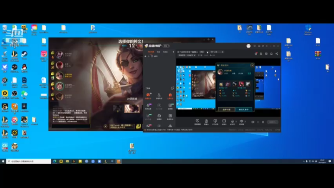The width and height of the screenshot is (334, 188).
Task: Expand the microphone options arrow
Action: point(236,122)
